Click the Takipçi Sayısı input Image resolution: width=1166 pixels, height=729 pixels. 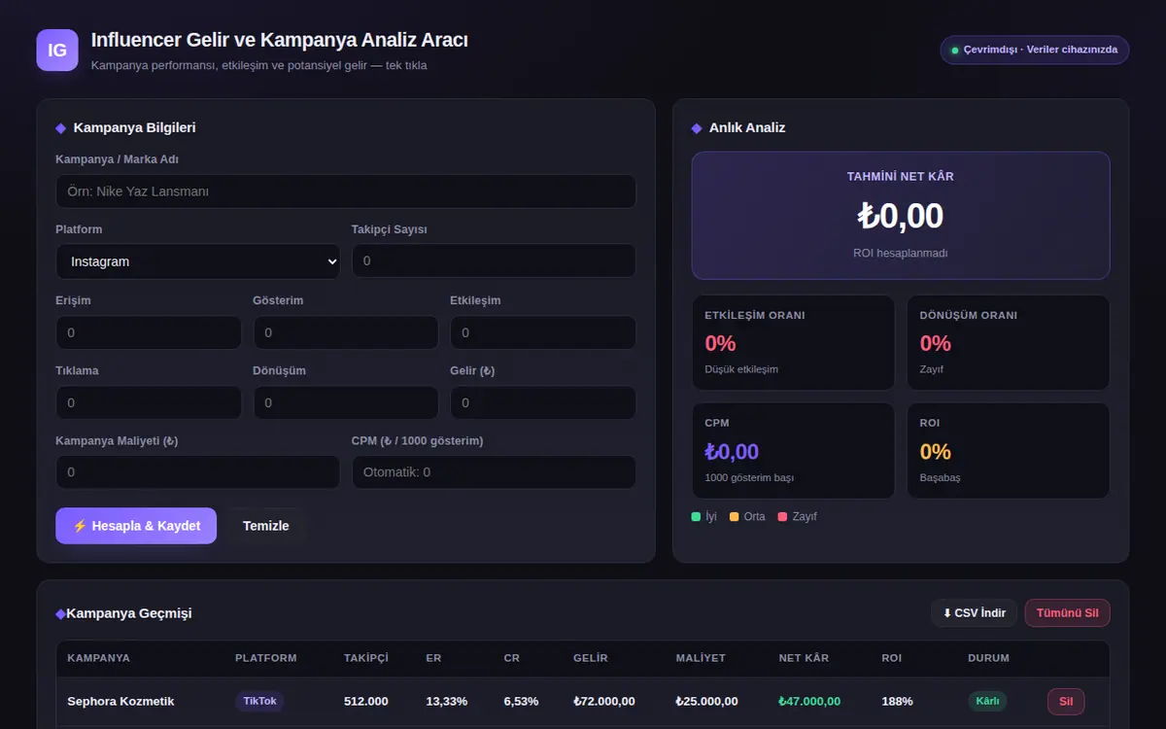(494, 261)
